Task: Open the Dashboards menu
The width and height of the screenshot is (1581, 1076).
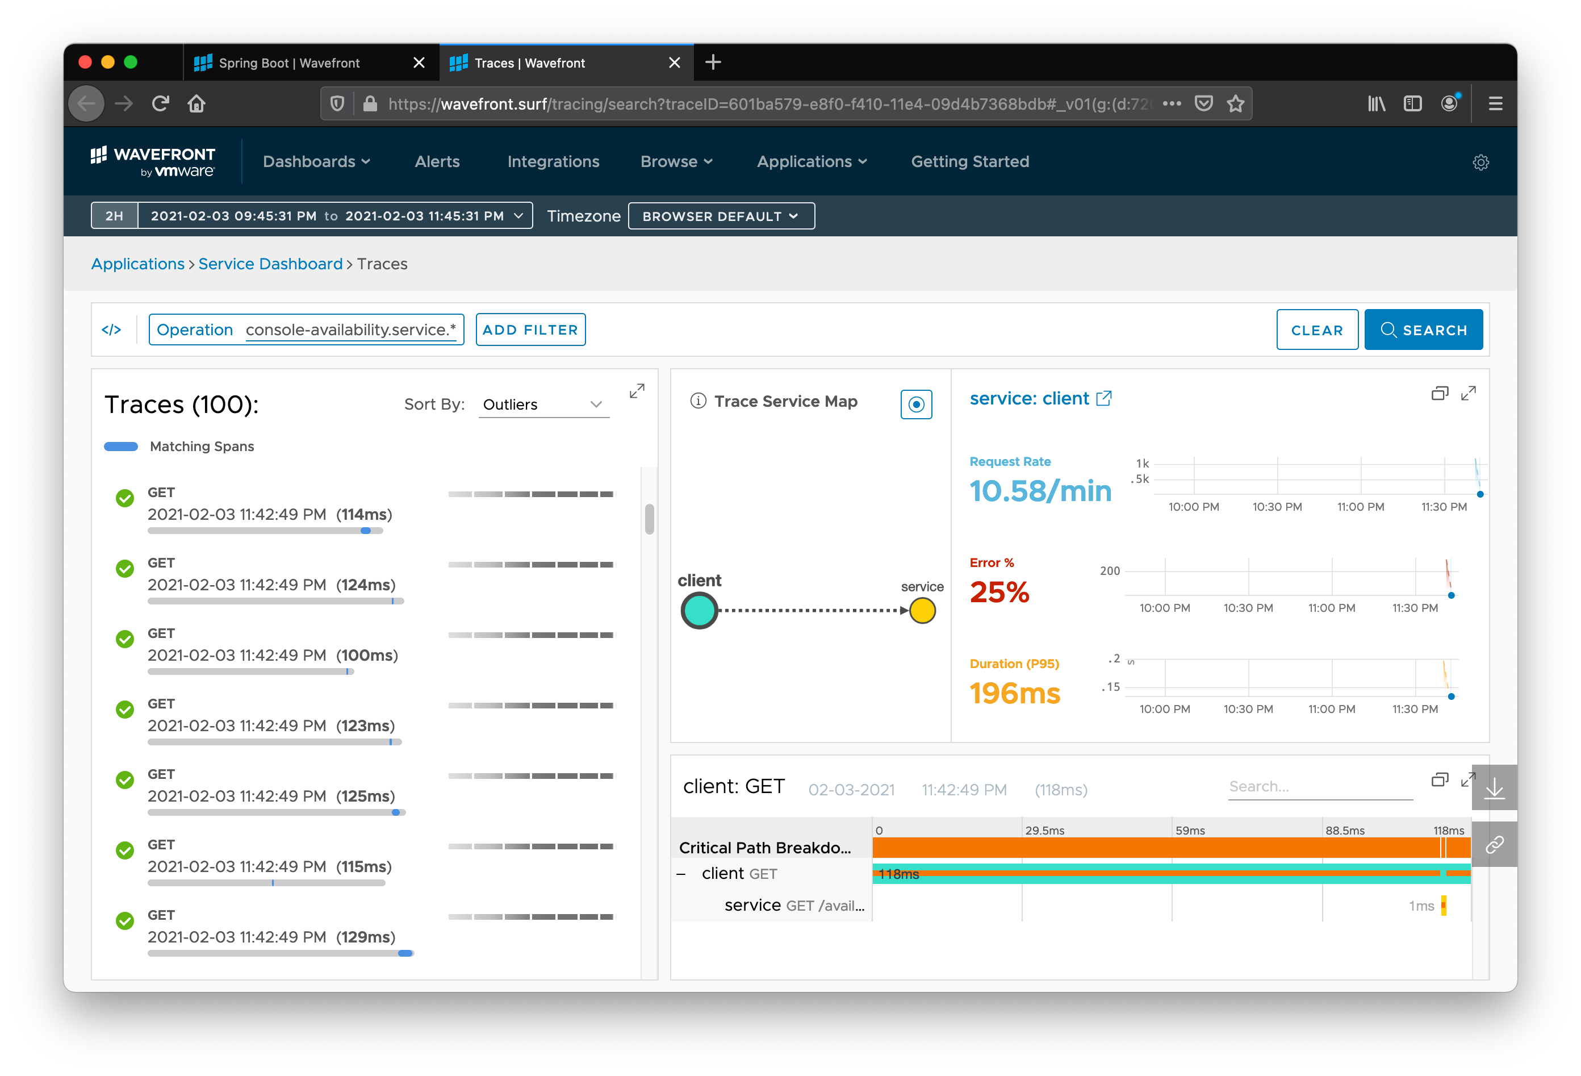Action: [316, 162]
